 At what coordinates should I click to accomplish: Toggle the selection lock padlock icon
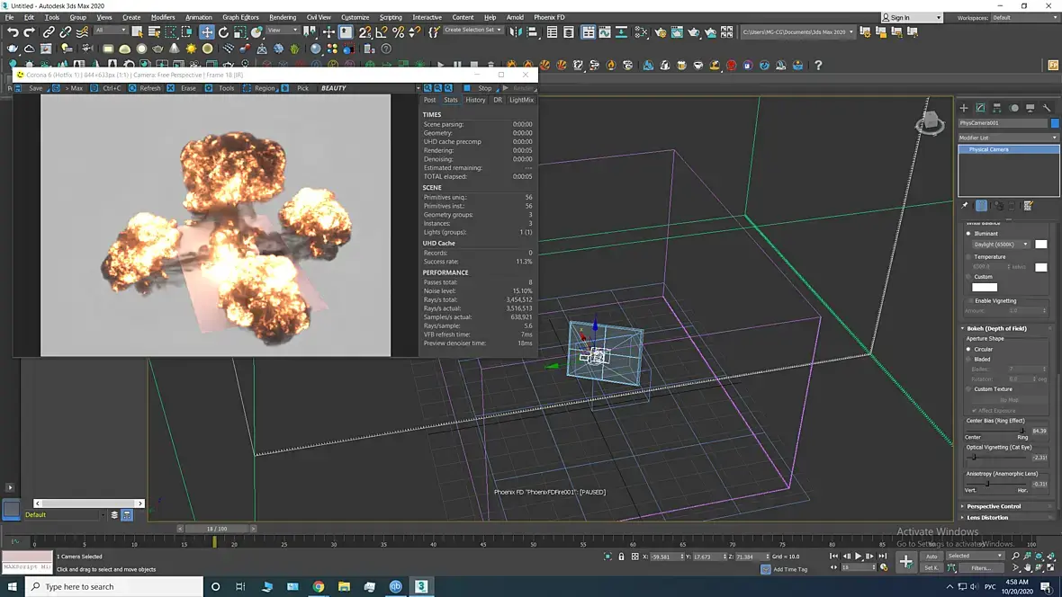[622, 557]
